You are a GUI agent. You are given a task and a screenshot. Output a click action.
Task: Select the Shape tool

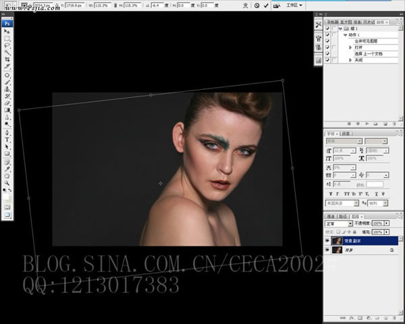pyautogui.click(x=7, y=154)
